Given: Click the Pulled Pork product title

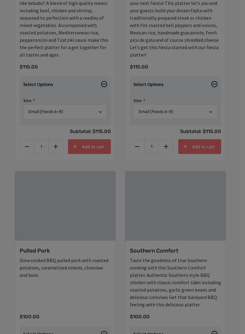Looking at the screenshot, I should tap(35, 251).
